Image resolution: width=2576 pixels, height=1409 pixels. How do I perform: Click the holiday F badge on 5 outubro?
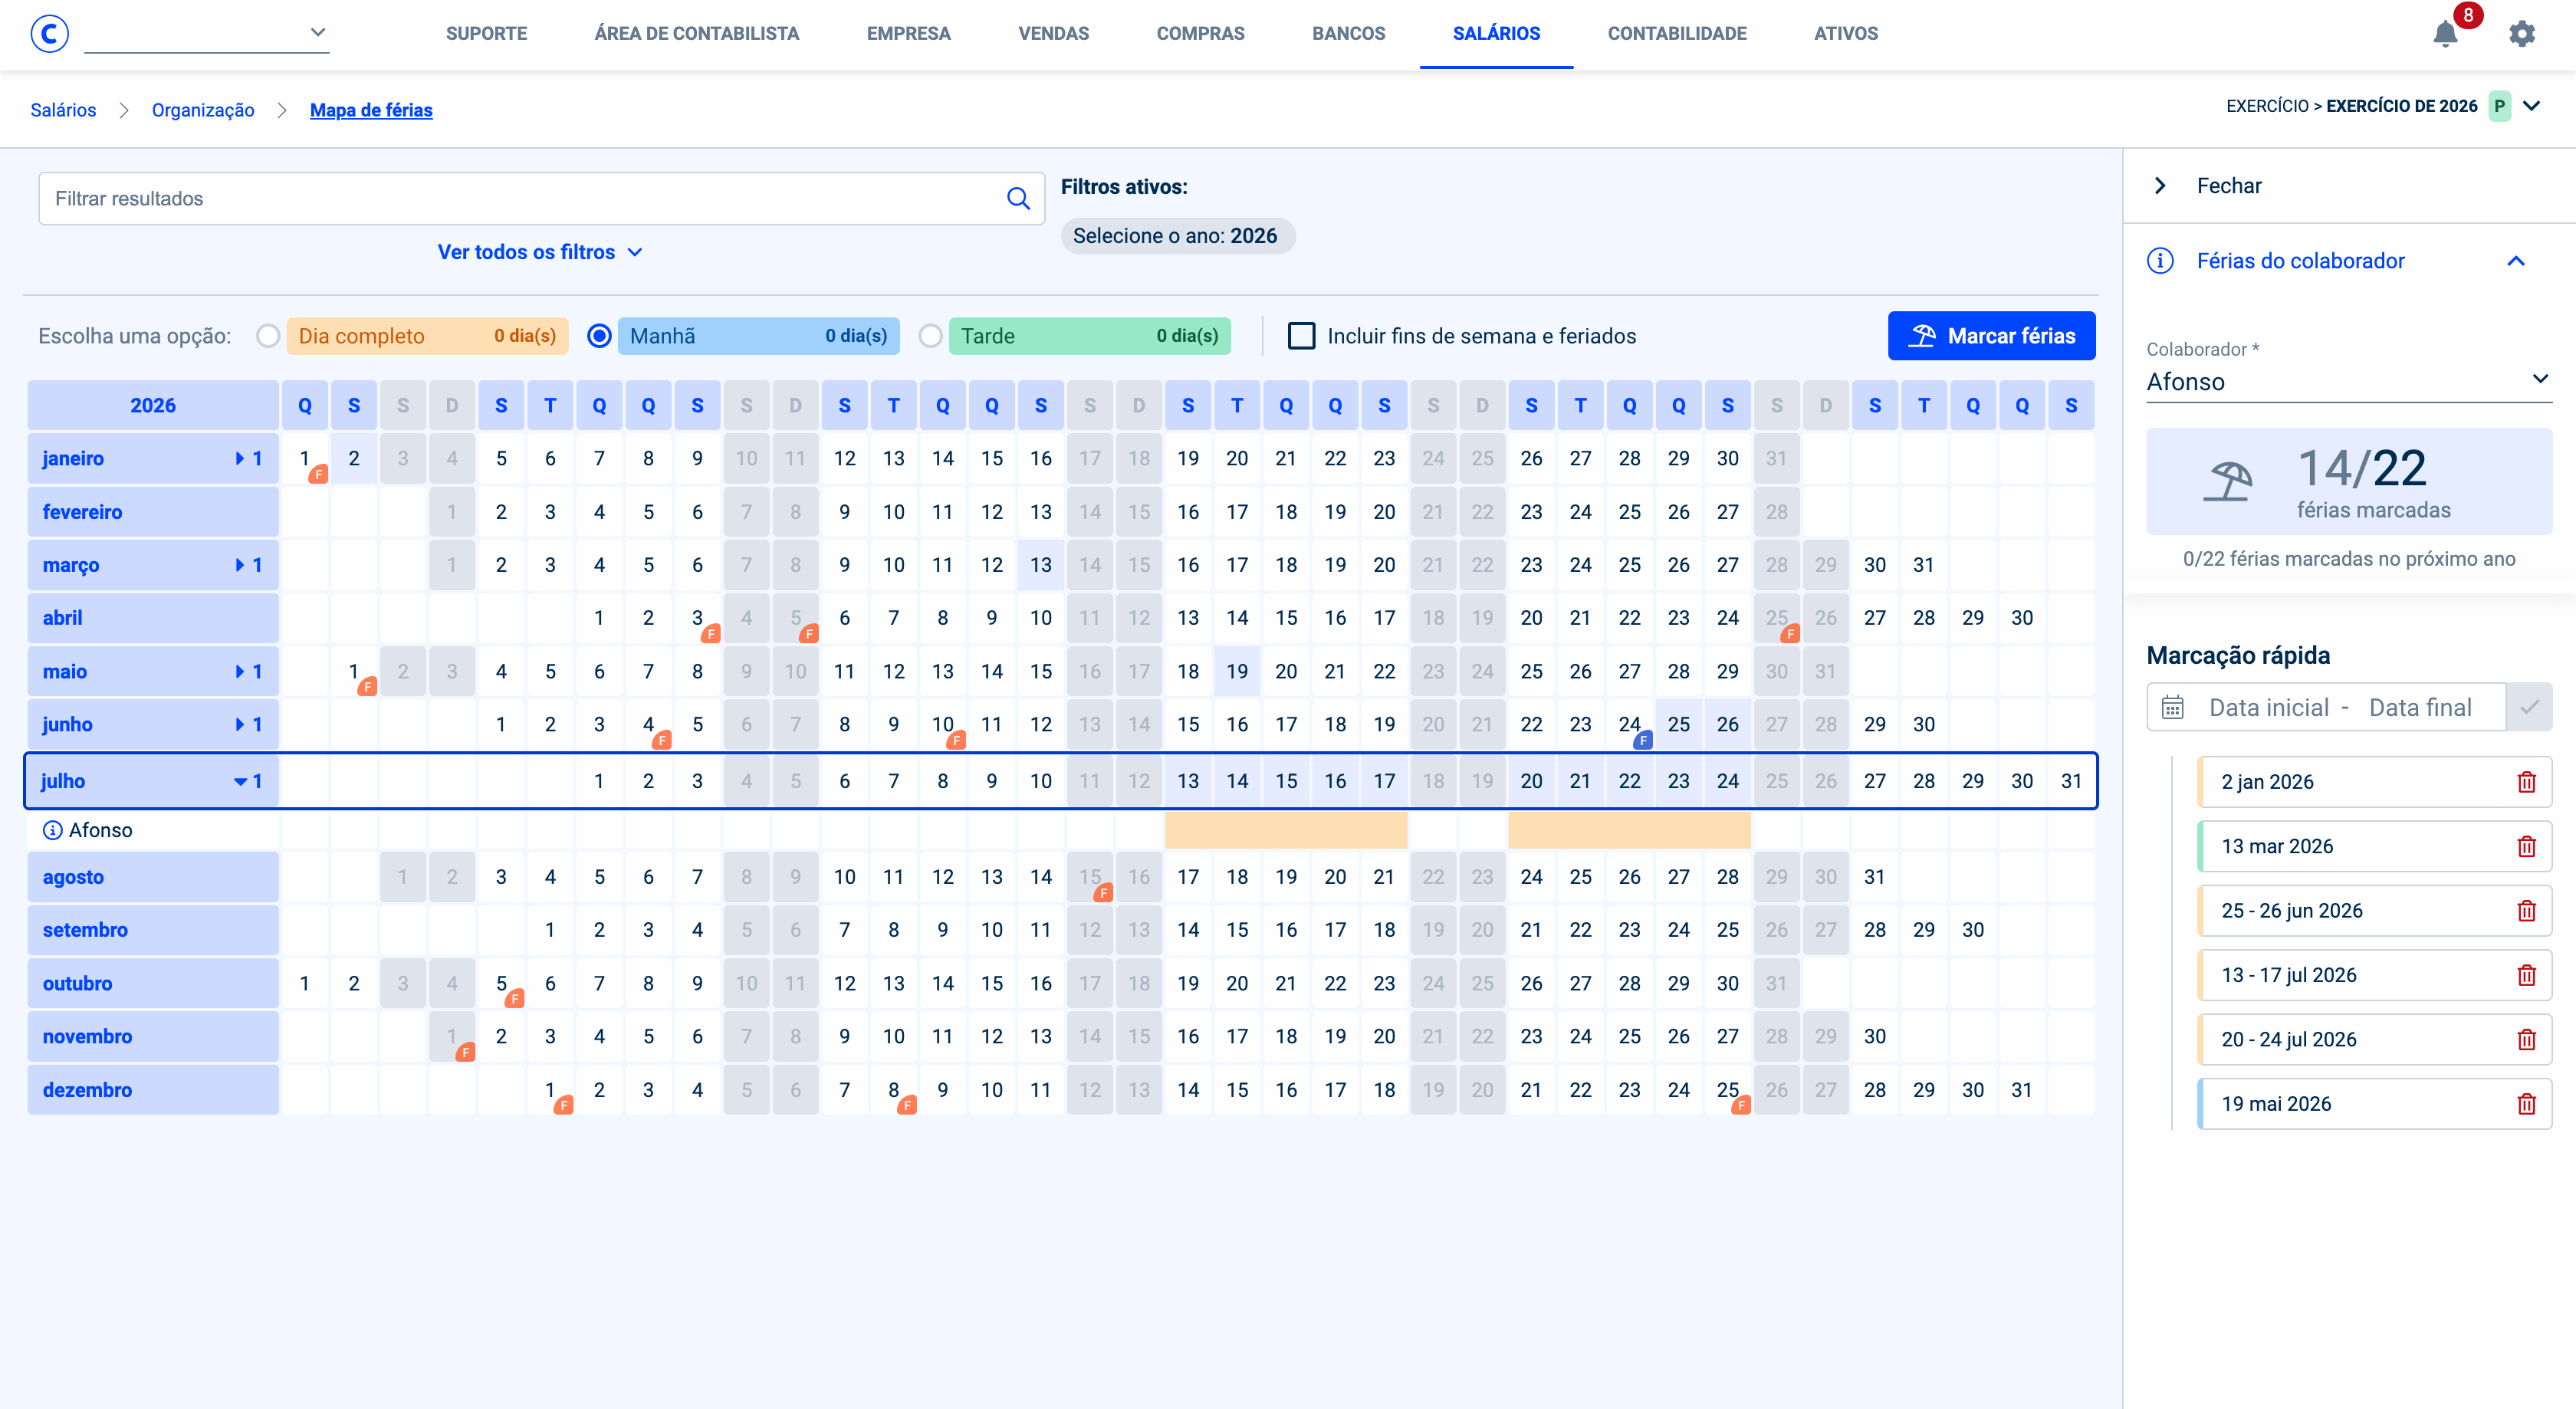pos(515,999)
